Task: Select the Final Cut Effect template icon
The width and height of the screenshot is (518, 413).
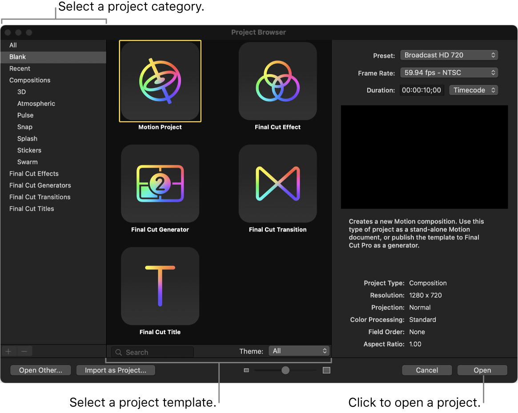Action: (x=277, y=81)
